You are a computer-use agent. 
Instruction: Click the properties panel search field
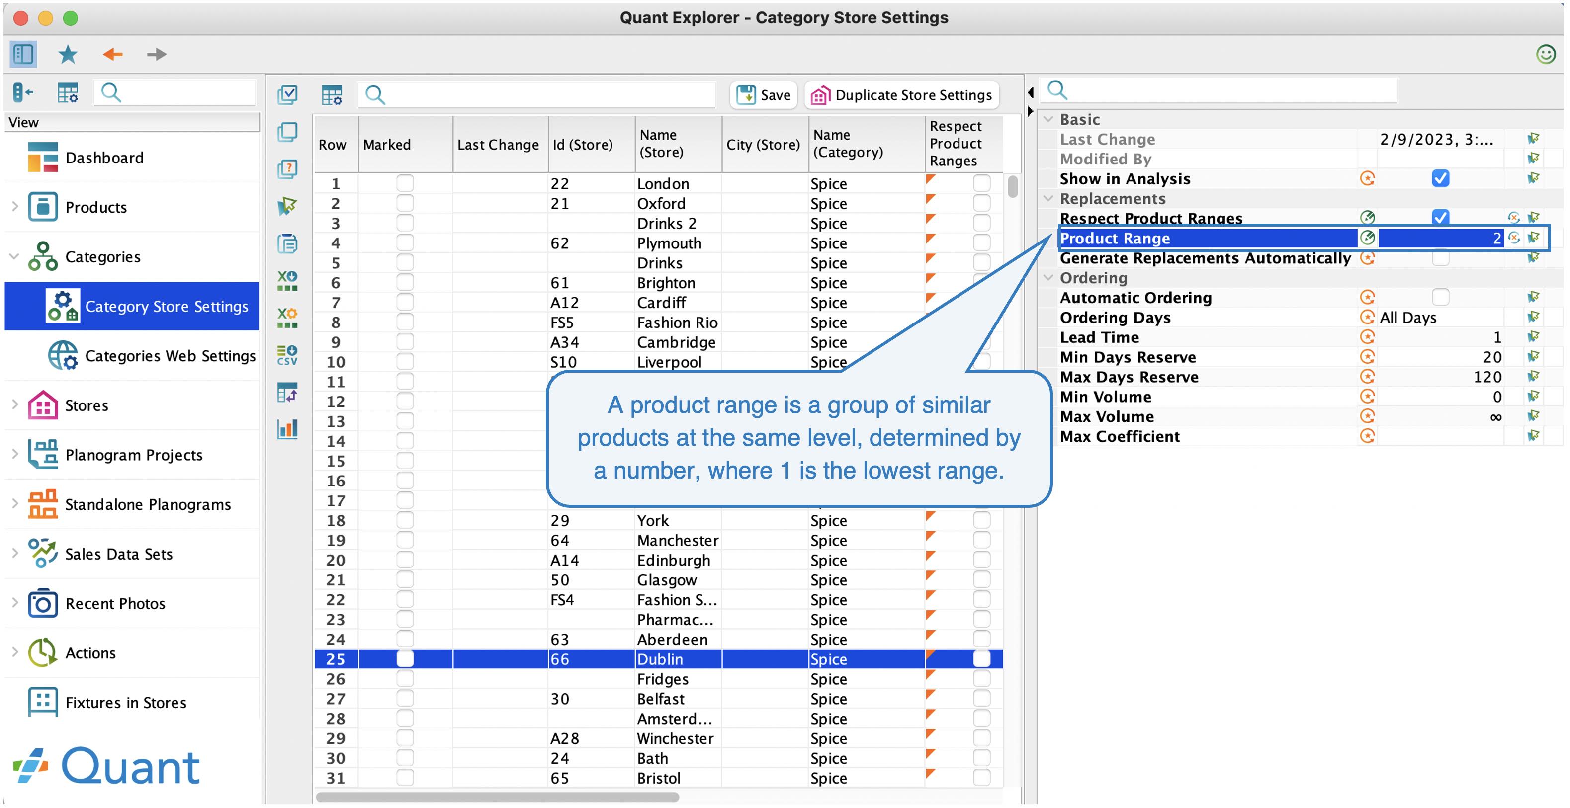(1219, 91)
